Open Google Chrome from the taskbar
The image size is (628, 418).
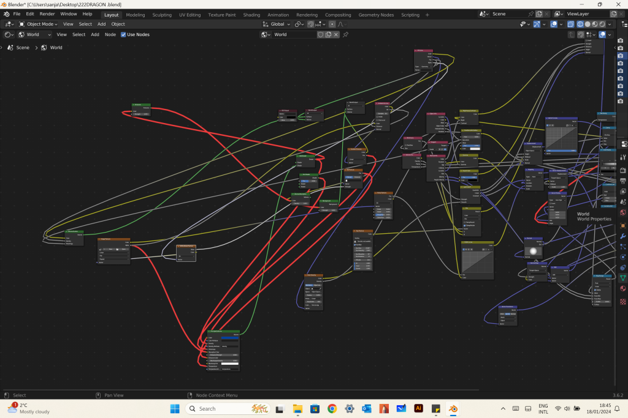(x=332, y=408)
